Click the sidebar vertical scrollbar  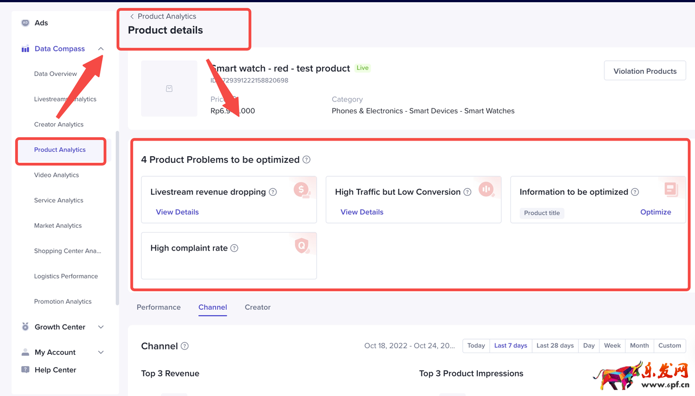tap(117, 217)
